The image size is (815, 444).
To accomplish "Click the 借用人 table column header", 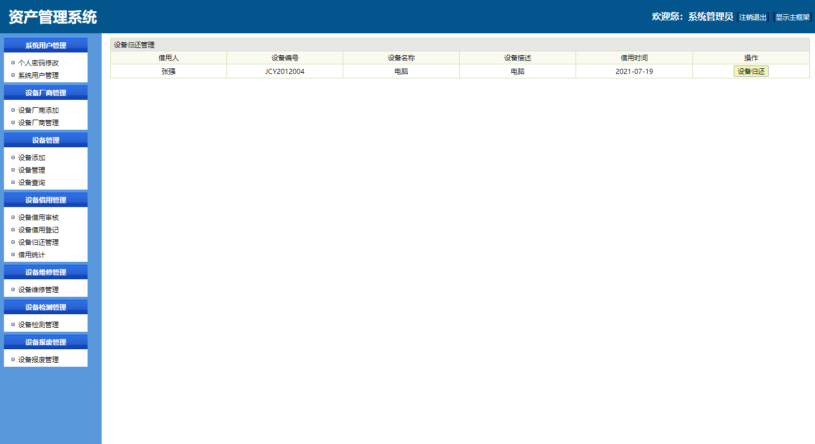I will click(168, 57).
